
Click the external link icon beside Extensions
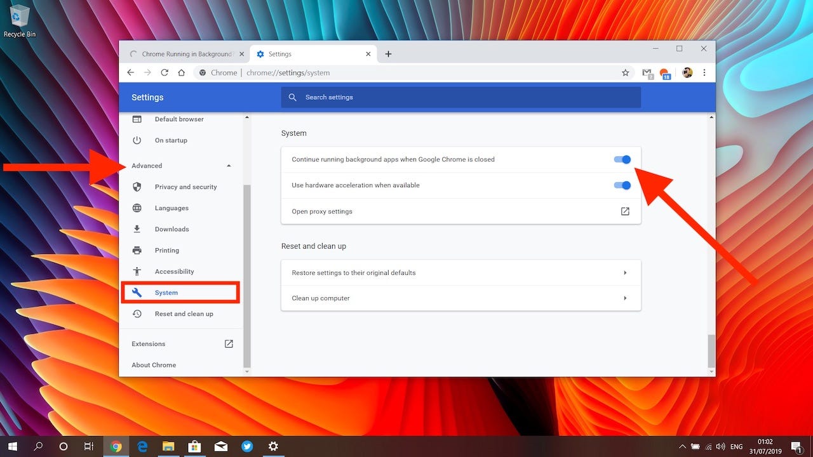(229, 343)
